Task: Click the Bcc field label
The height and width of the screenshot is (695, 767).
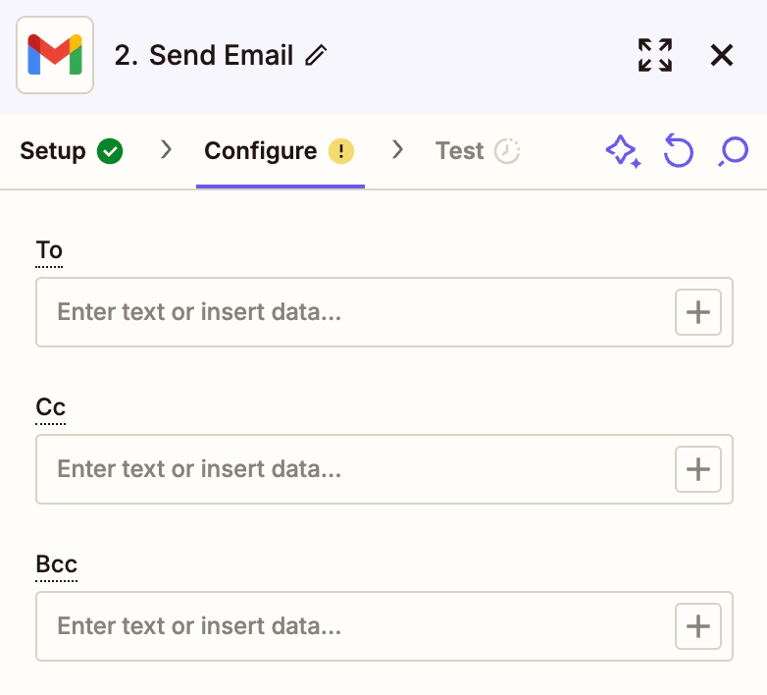Action: pyautogui.click(x=56, y=564)
